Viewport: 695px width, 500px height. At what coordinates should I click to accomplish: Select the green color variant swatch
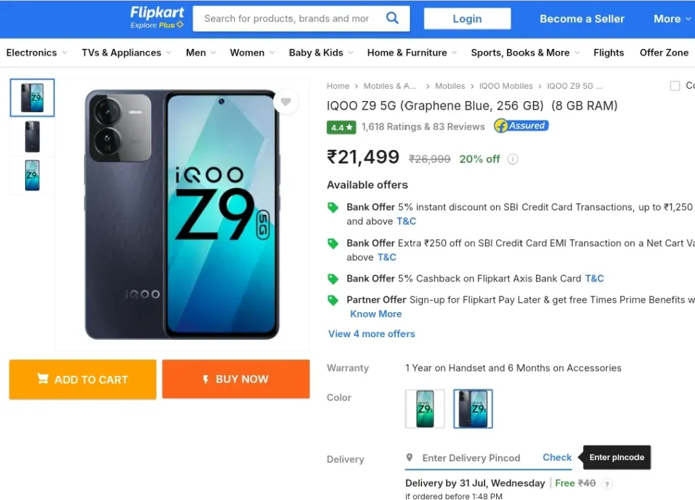pos(425,409)
